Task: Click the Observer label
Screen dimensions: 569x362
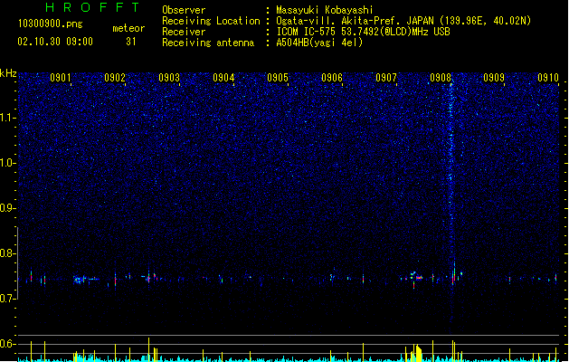Action: click(x=184, y=10)
